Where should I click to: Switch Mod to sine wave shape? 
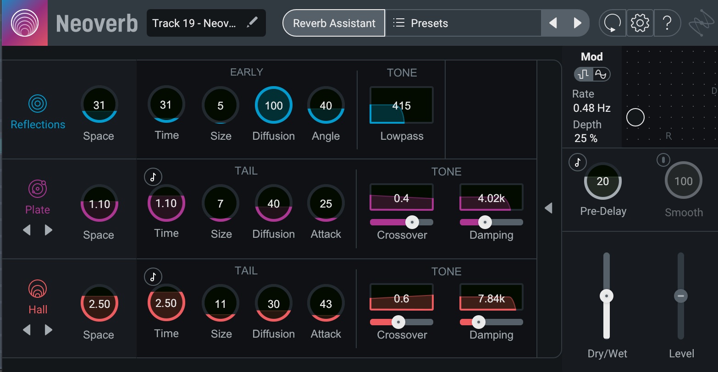pyautogui.click(x=601, y=74)
